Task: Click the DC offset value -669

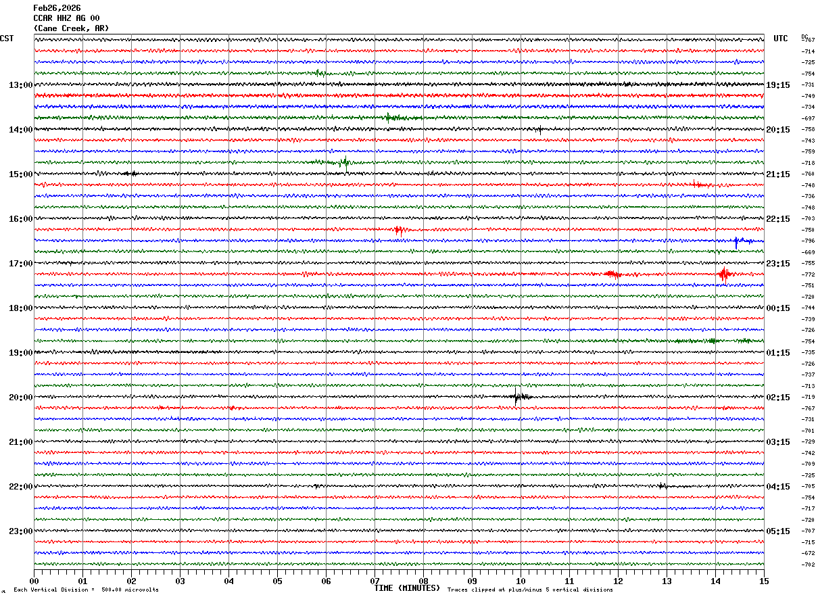Action: pos(808,252)
